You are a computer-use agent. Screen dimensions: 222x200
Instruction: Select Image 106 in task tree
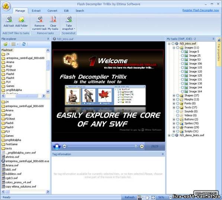tap(195, 64)
